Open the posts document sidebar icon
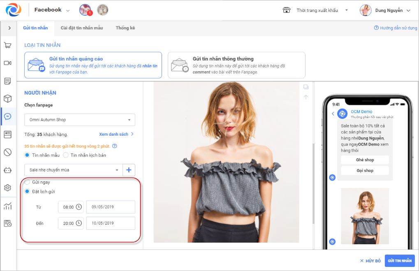This screenshot has height=271, width=419. (x=8, y=81)
